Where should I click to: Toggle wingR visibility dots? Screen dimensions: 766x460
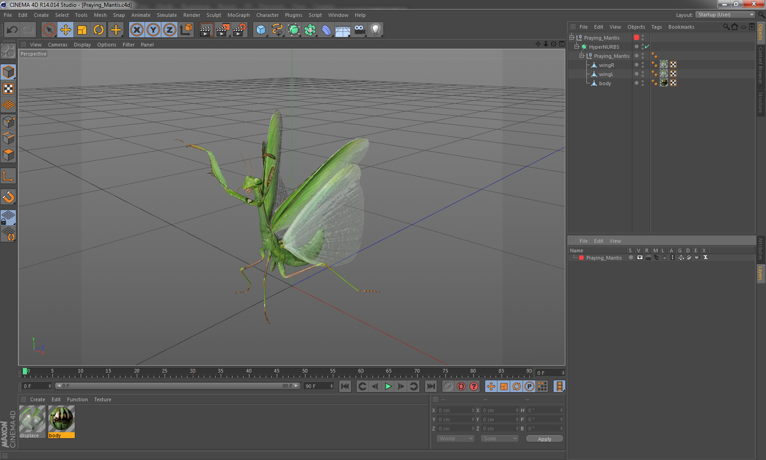(643, 65)
